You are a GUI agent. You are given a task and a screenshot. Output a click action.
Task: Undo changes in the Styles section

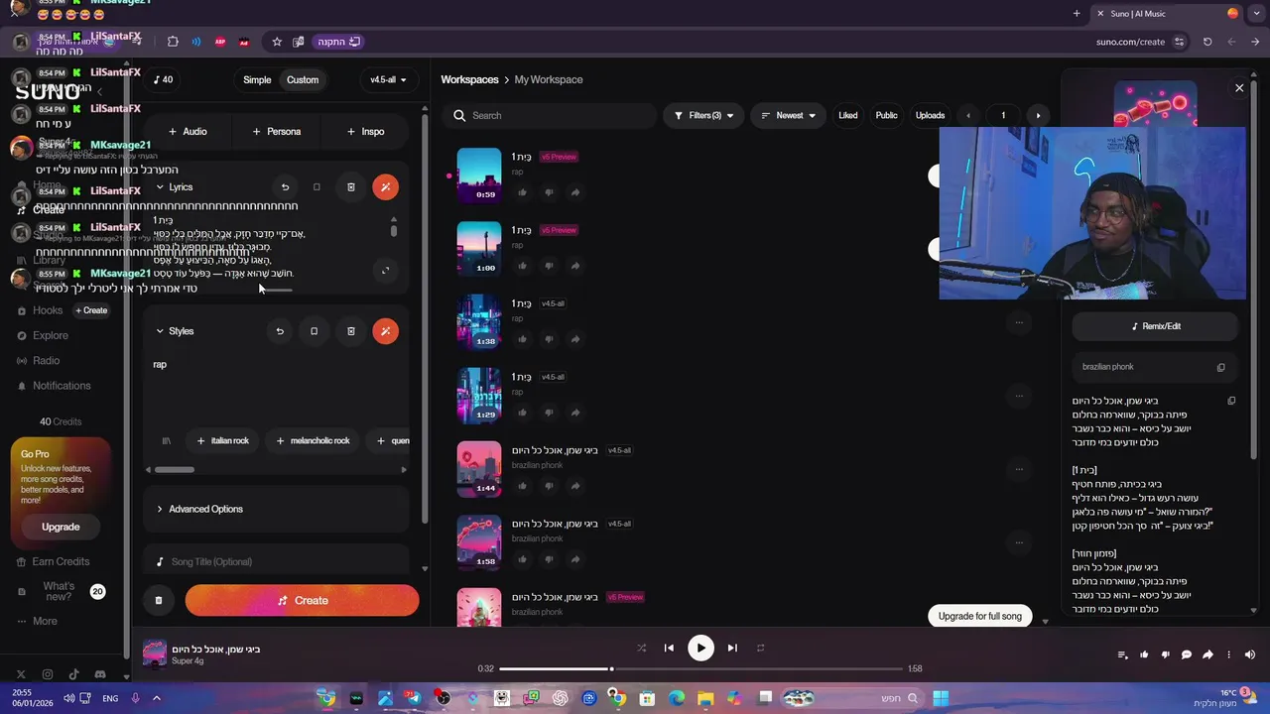point(280,331)
